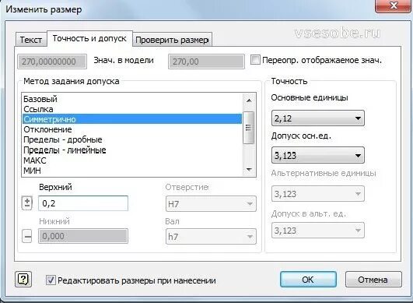Select МАКС in tolerance method list

132,160
